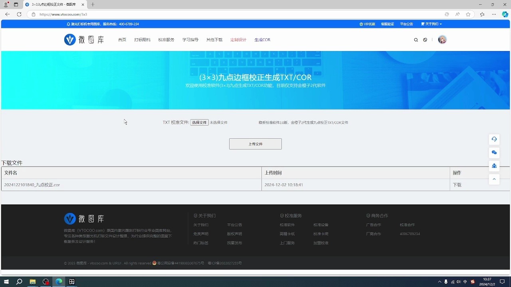511x287 pixels.
Task: Click the footer 校准设备 link
Action: [x=321, y=225]
